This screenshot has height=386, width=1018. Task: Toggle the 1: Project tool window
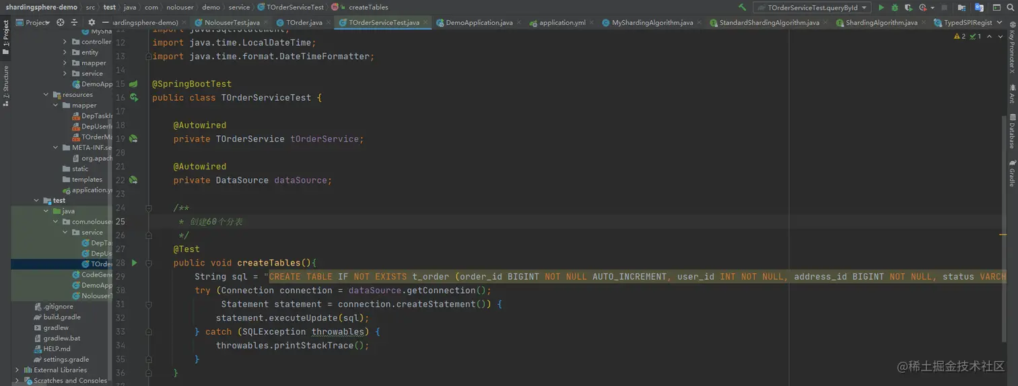pos(5,37)
